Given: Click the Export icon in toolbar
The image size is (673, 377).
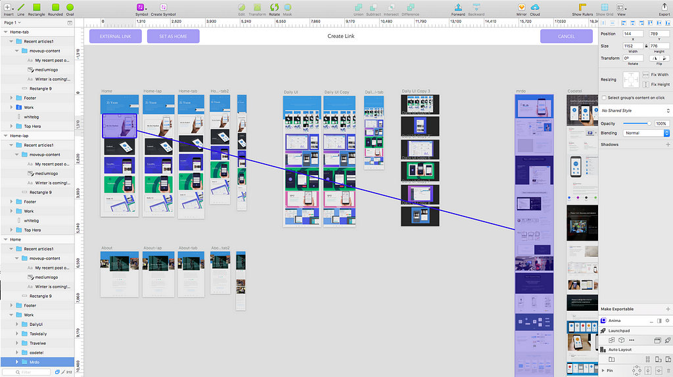Looking at the screenshot, I should coord(664,7).
